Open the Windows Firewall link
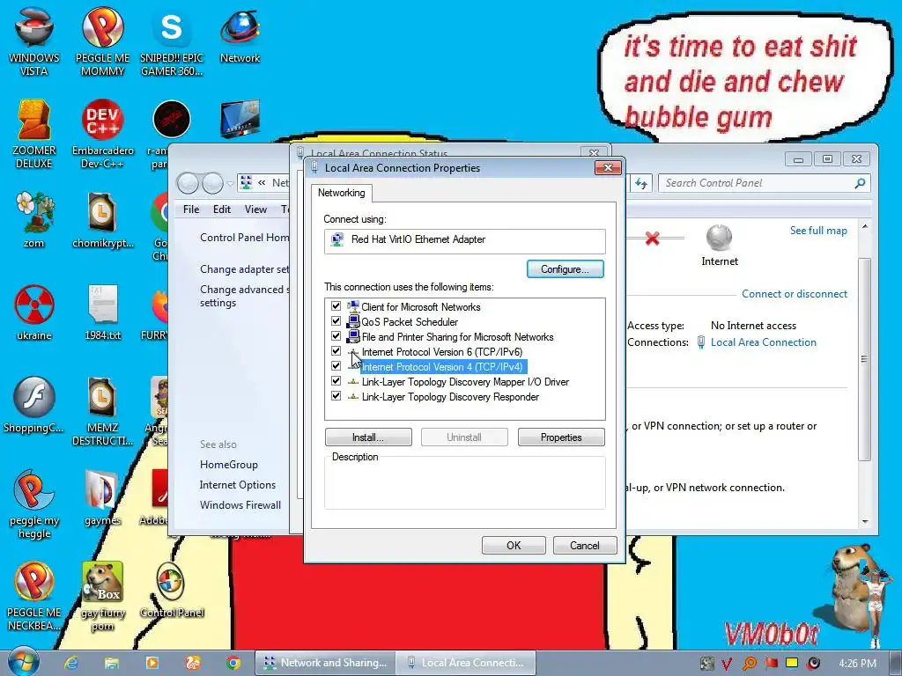 [x=240, y=504]
